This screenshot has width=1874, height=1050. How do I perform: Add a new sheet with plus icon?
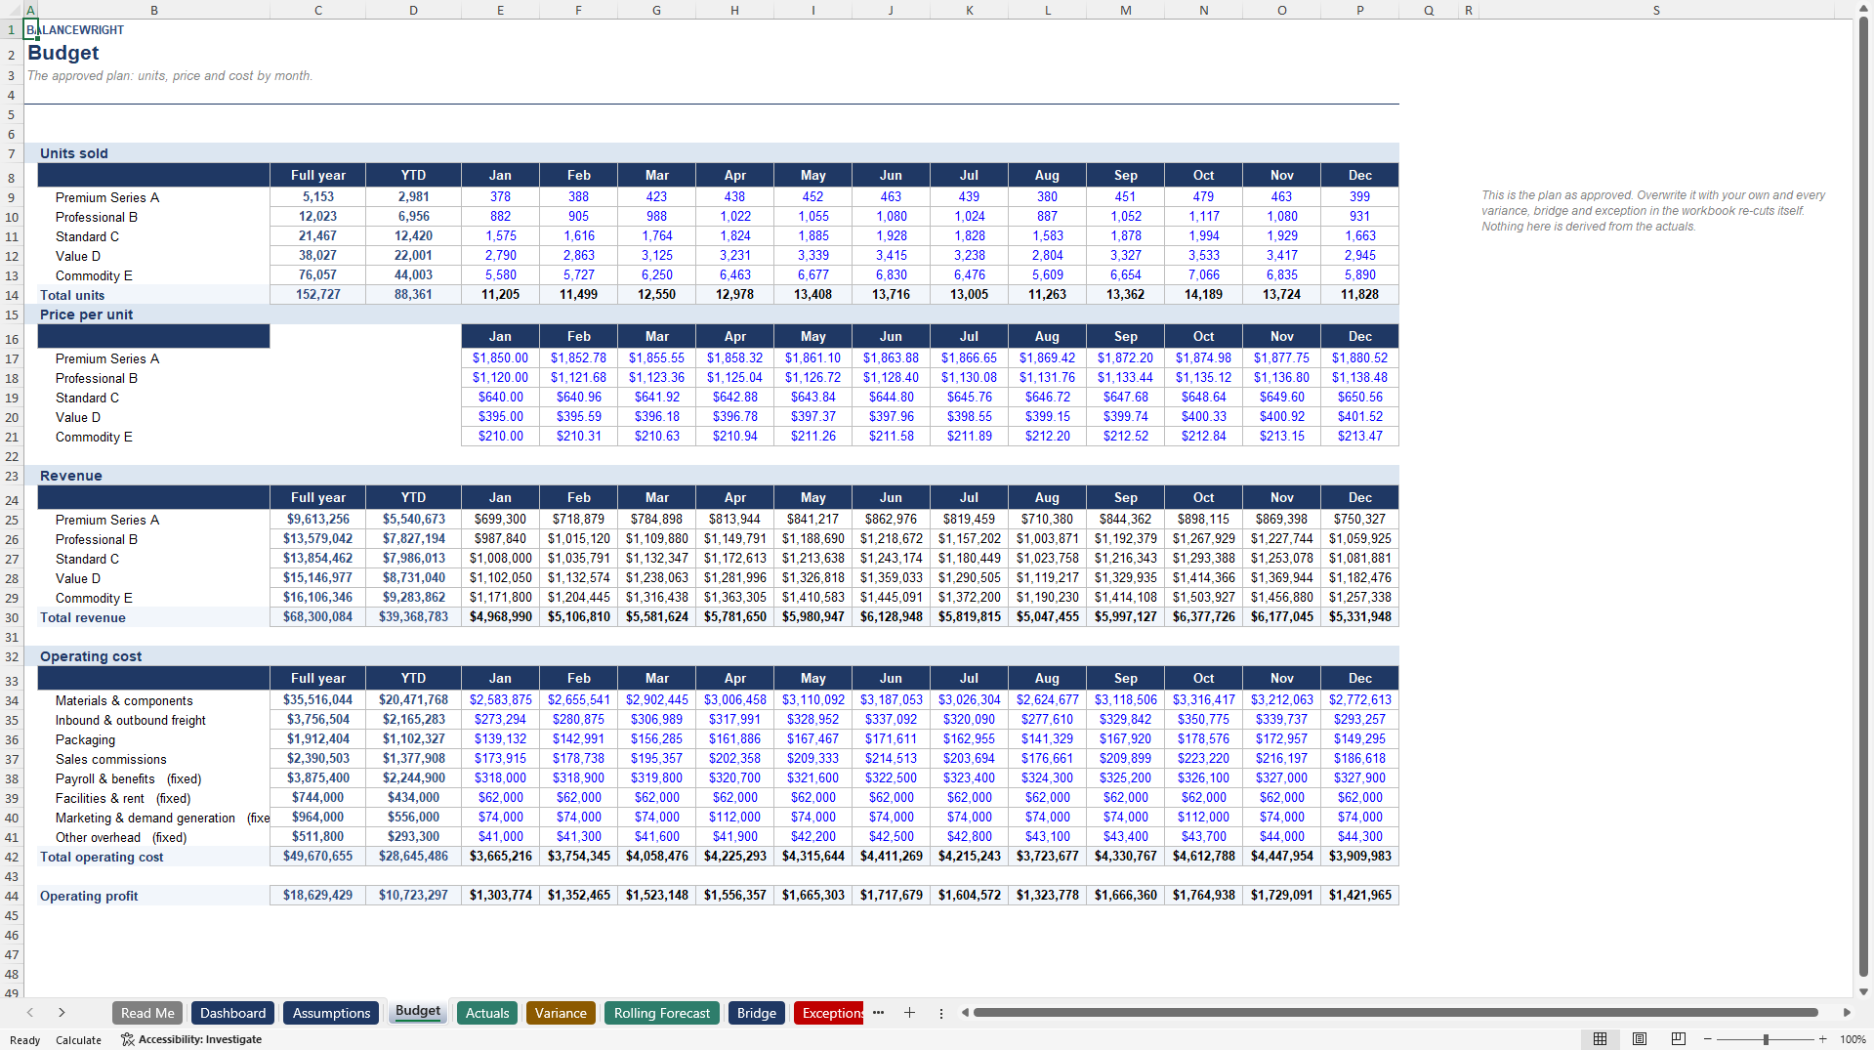[909, 1013]
